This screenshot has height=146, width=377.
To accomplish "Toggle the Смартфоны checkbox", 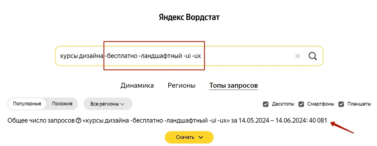I will tap(301, 104).
